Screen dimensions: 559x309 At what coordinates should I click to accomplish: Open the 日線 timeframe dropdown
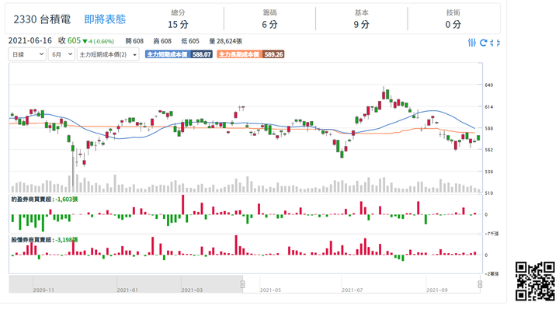click(x=27, y=54)
